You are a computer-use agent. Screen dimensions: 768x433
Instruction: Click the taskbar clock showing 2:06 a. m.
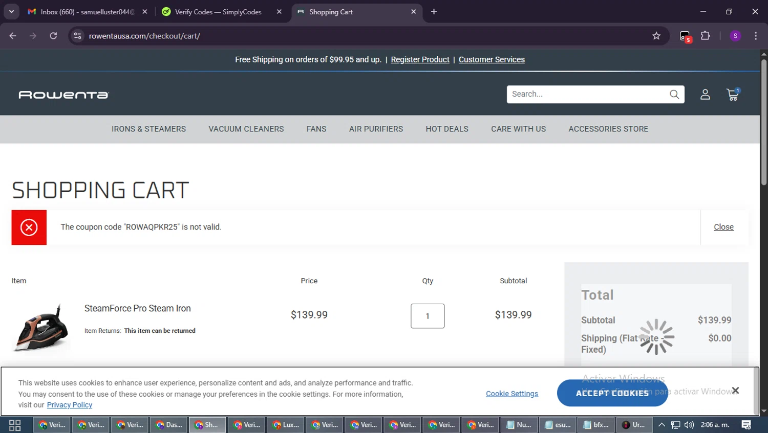(715, 425)
